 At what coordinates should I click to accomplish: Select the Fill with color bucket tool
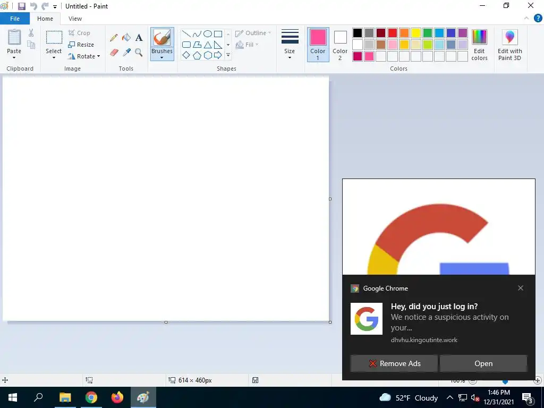point(126,38)
